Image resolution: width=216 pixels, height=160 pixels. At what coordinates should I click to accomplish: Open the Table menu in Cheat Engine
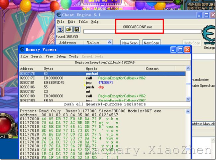tap(83, 22)
